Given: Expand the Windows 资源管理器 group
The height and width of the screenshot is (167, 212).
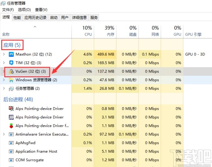Looking at the screenshot, I should [x=4, y=80].
